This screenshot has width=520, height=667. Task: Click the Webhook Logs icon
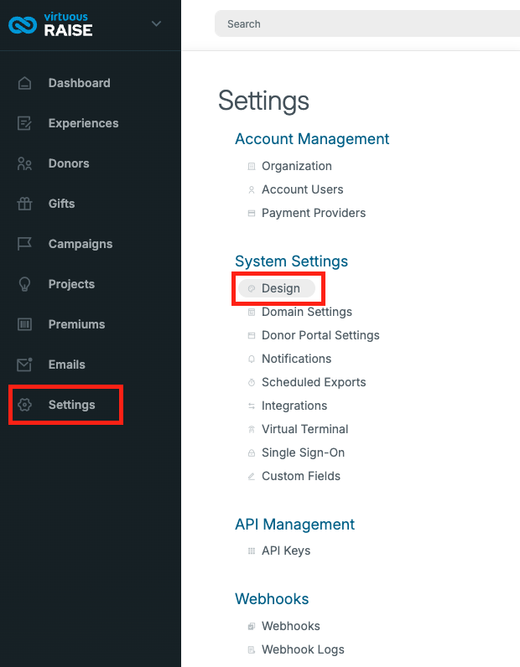pos(252,649)
